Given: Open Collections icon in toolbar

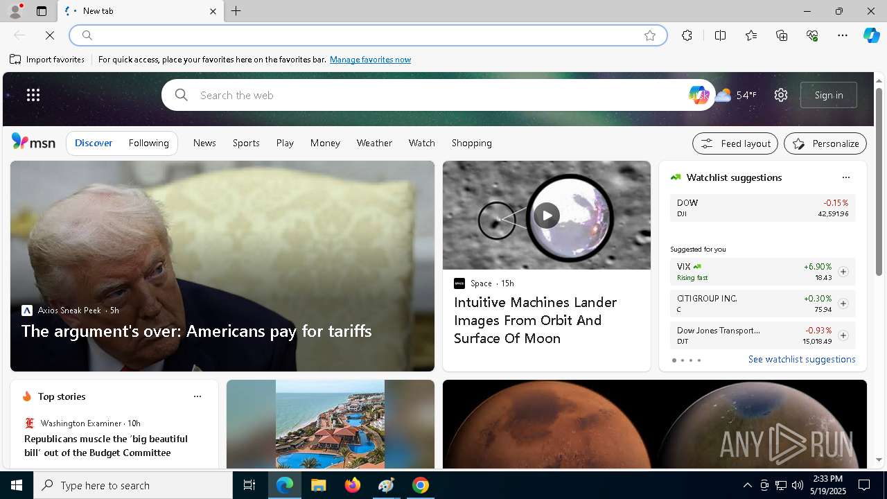Looking at the screenshot, I should coord(782,35).
